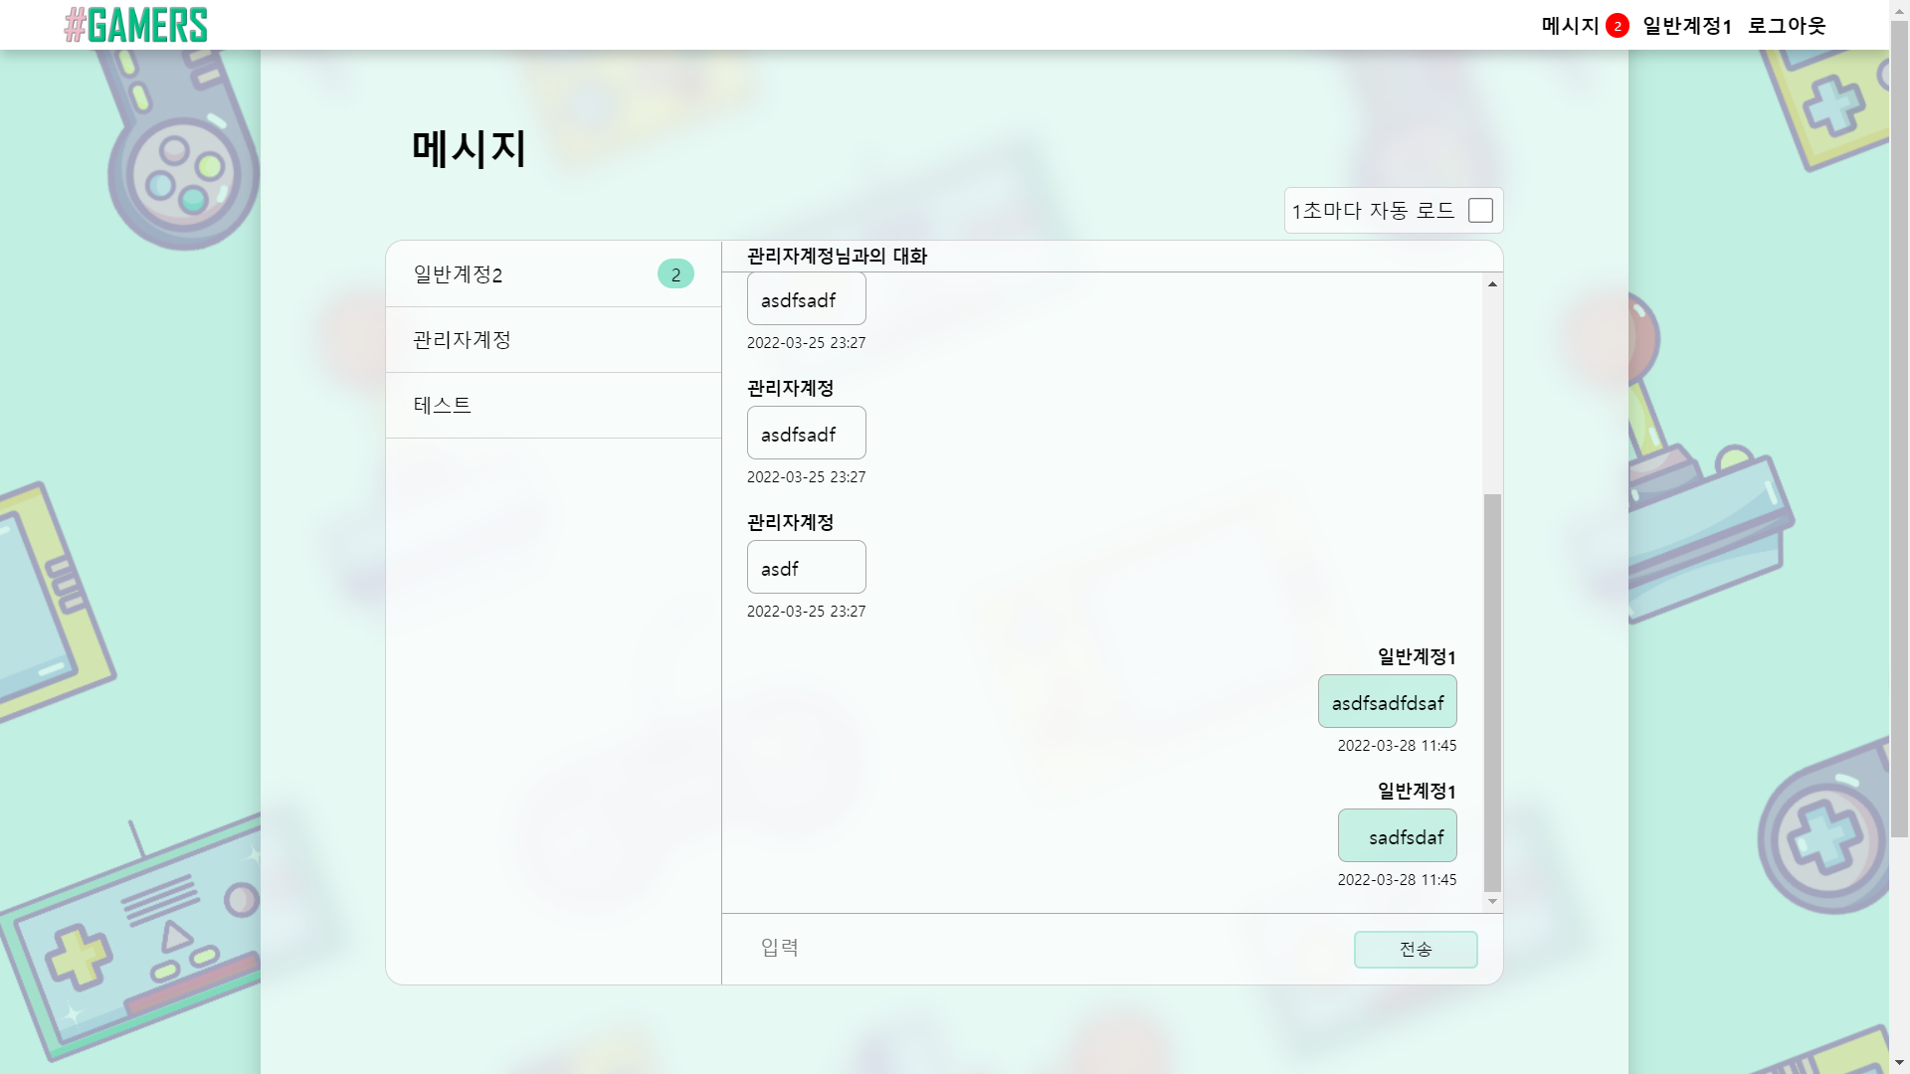Enable the 1초마다 자동 로드 checkbox
The width and height of the screenshot is (1910, 1074).
1480,210
